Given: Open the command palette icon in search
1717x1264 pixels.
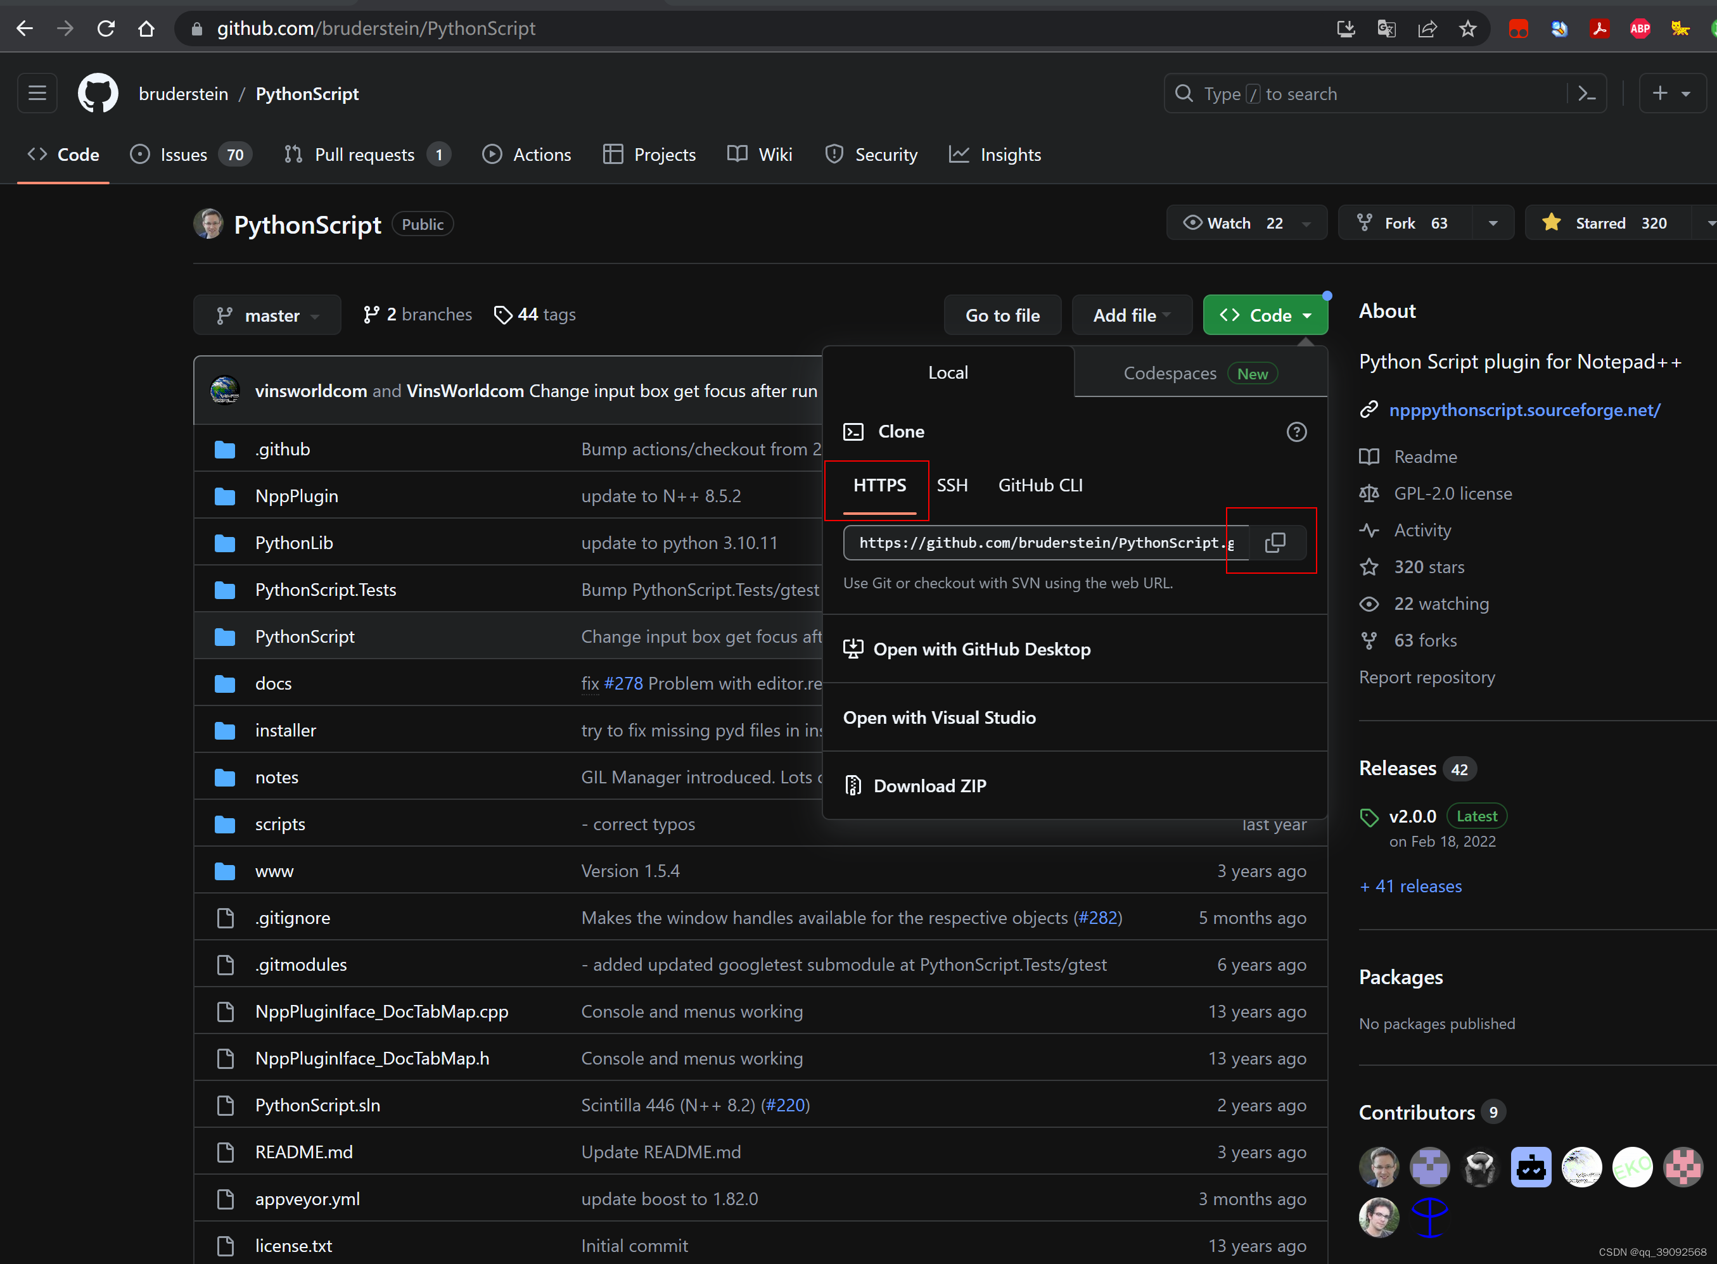Looking at the screenshot, I should click(1587, 93).
